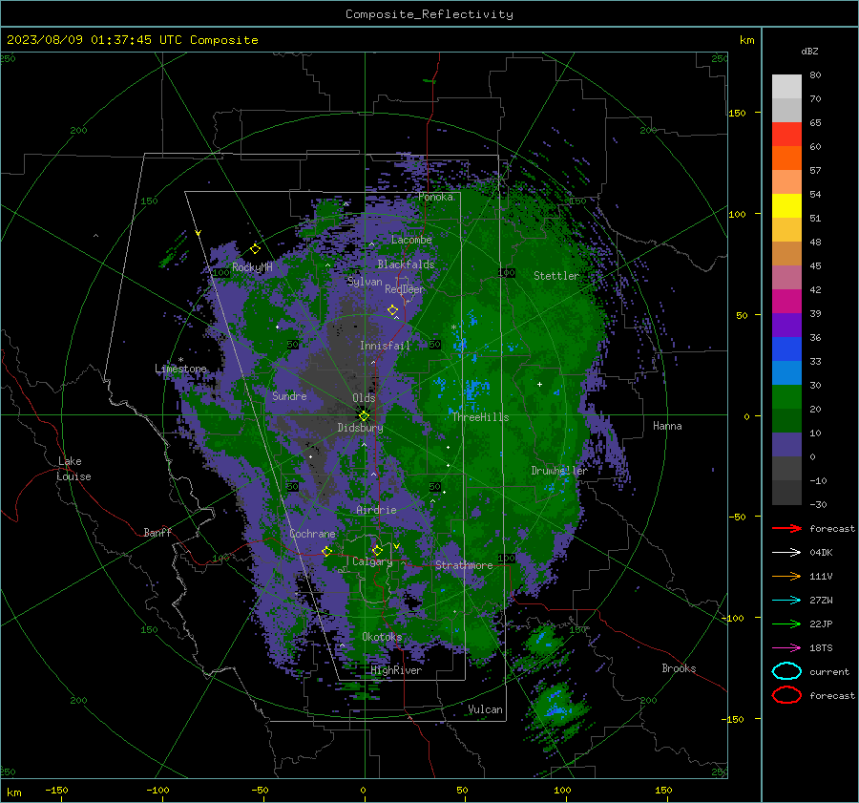Select the cyan 27ZW arrow legend icon

pos(786,600)
